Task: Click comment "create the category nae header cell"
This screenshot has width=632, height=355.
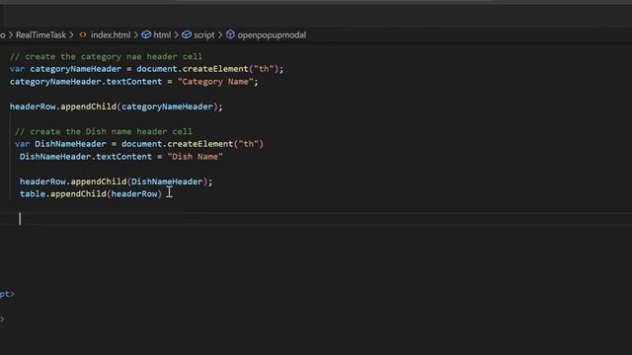Action: tap(106, 57)
